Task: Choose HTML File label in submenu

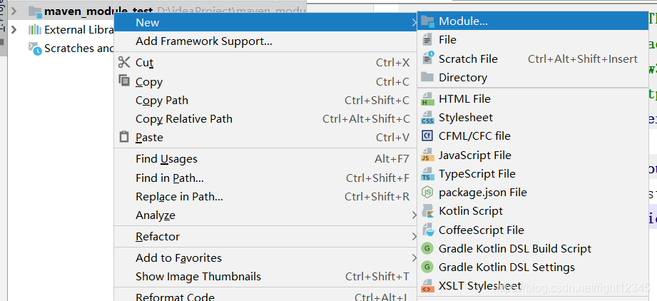Action: [464, 98]
